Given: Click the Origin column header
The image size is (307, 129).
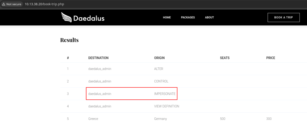Looking at the screenshot, I should tap(159, 58).
